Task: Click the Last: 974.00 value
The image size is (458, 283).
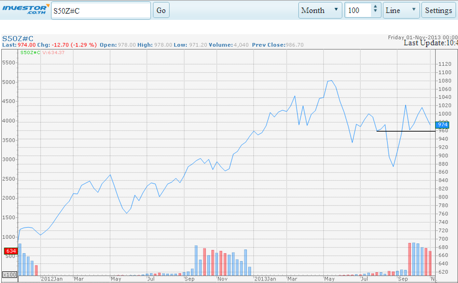Action: coord(27,45)
